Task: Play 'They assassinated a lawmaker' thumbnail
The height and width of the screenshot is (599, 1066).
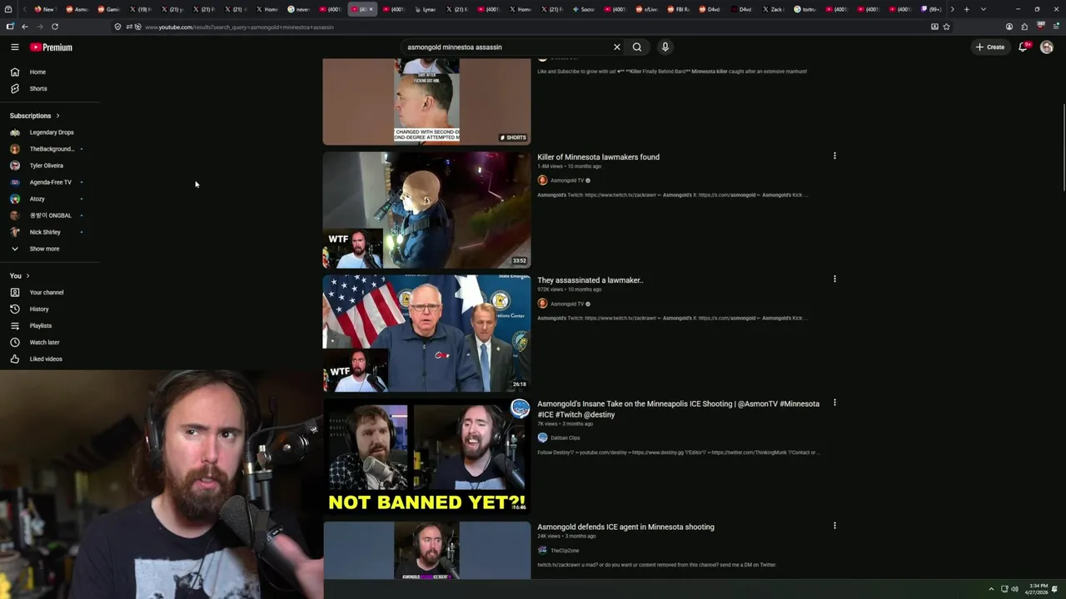Action: tap(426, 333)
